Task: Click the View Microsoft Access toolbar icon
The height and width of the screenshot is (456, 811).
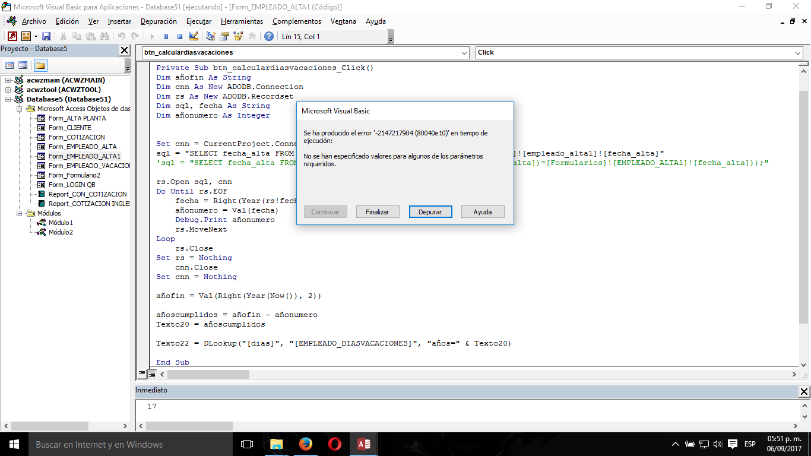Action: pyautogui.click(x=12, y=36)
